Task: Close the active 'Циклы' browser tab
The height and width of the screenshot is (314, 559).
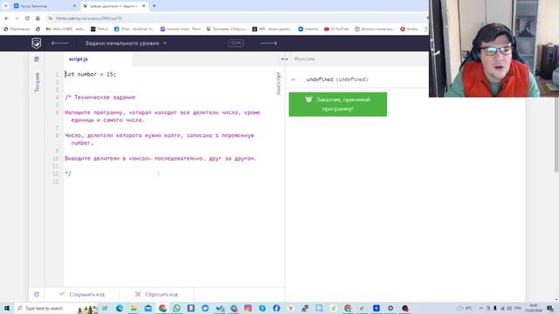Action: [143, 6]
